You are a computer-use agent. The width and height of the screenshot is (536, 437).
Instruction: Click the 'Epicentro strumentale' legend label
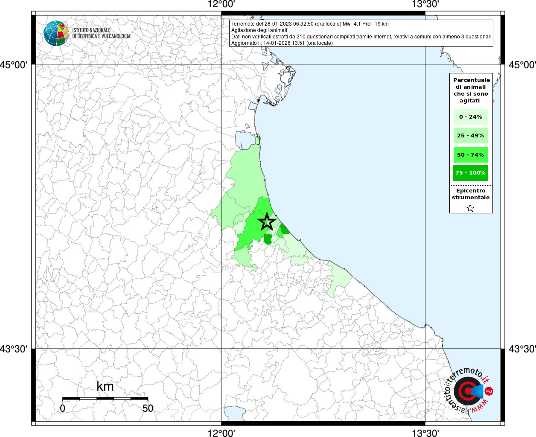pyautogui.click(x=471, y=194)
